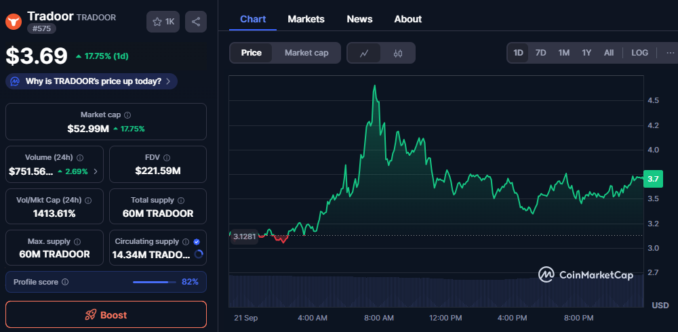The width and height of the screenshot is (678, 332).
Task: Click the Boost button
Action: (x=106, y=314)
